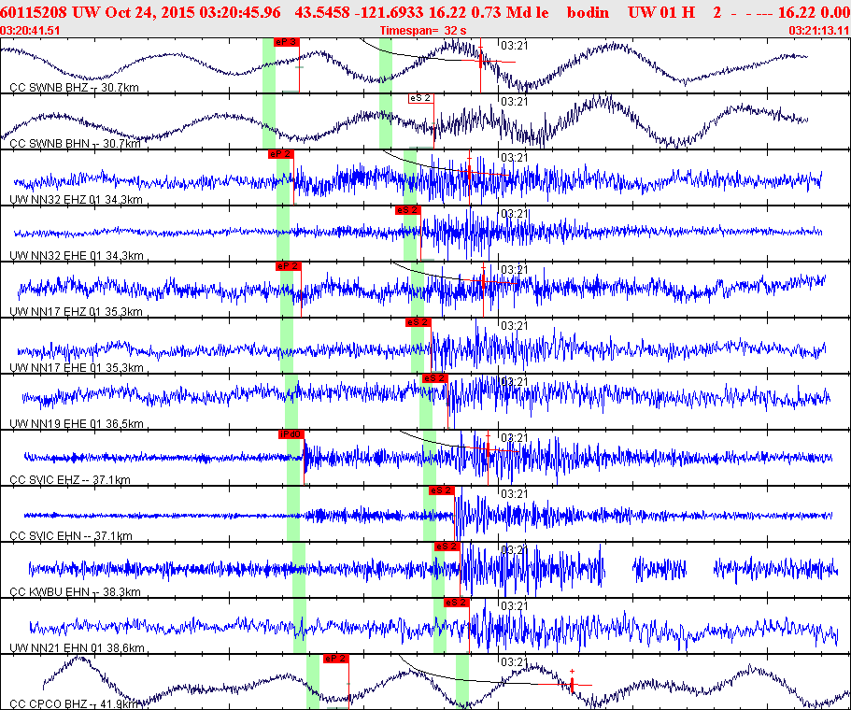Click the start time 03:20:41.51 label
Image resolution: width=851 pixels, height=710 pixels.
click(x=32, y=31)
